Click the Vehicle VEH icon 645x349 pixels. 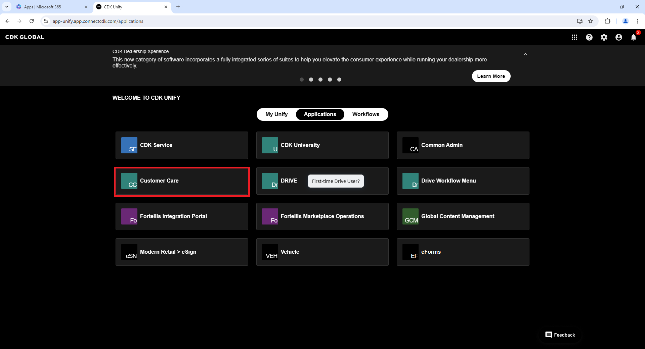(270, 252)
